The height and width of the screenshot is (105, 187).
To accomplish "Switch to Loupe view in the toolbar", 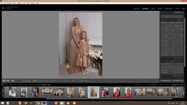I will (x=4, y=81).
